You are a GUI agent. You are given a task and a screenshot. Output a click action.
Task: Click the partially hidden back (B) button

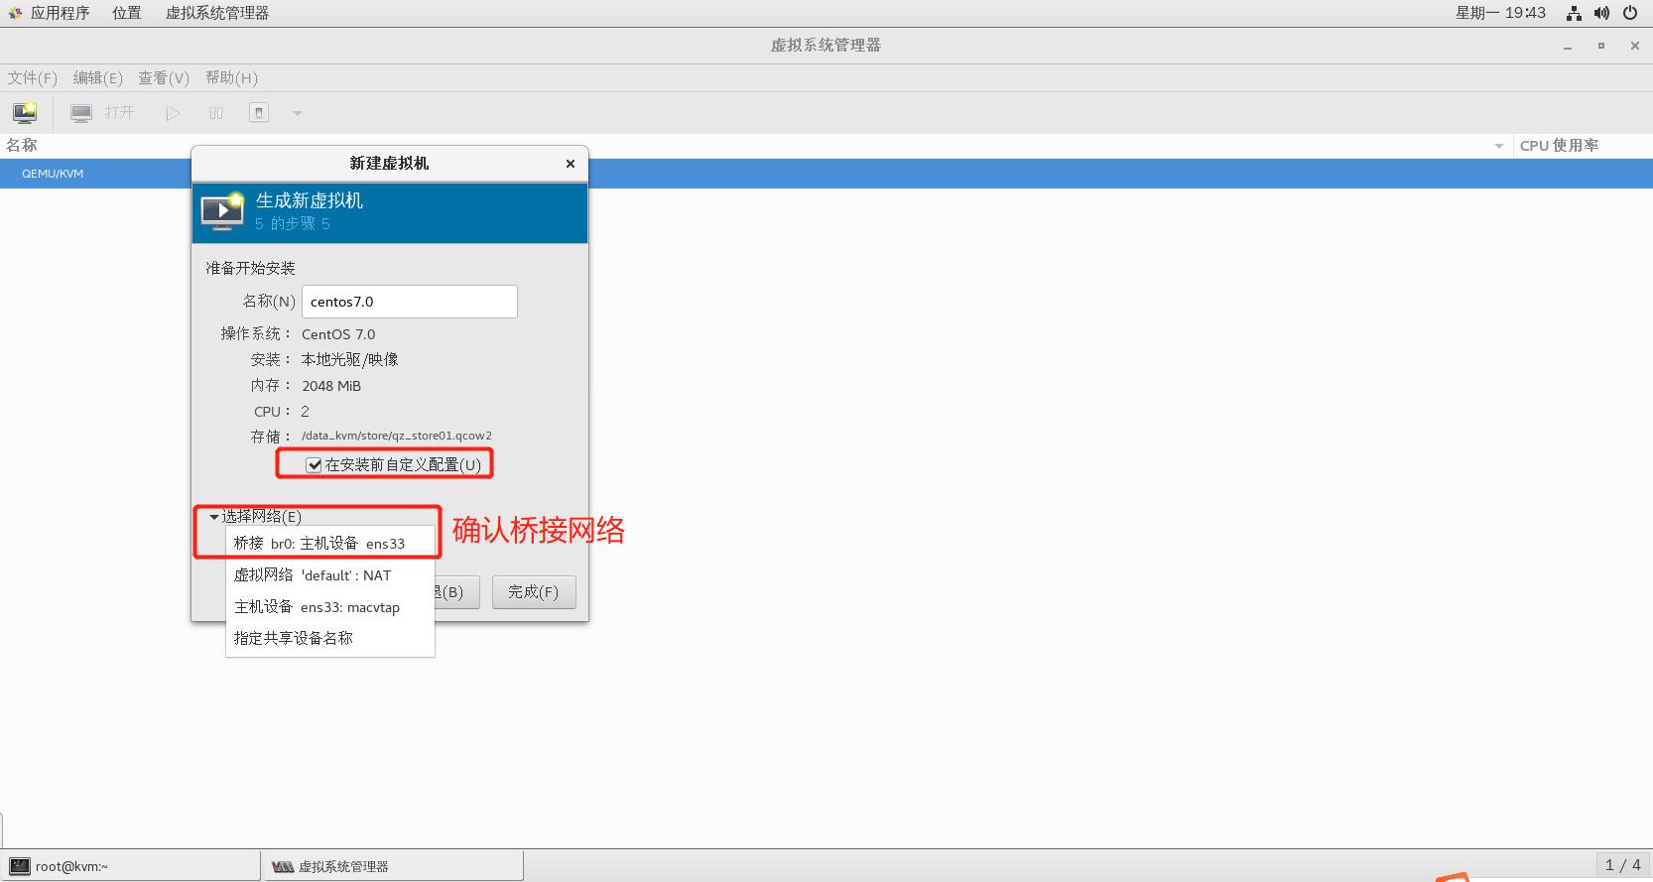tap(456, 592)
